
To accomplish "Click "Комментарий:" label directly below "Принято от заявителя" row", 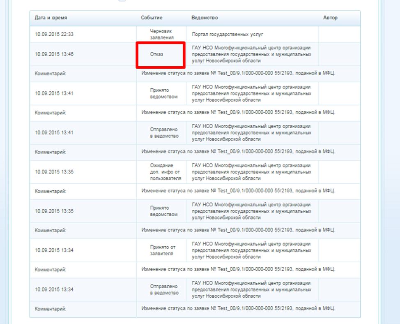I will coord(51,270).
